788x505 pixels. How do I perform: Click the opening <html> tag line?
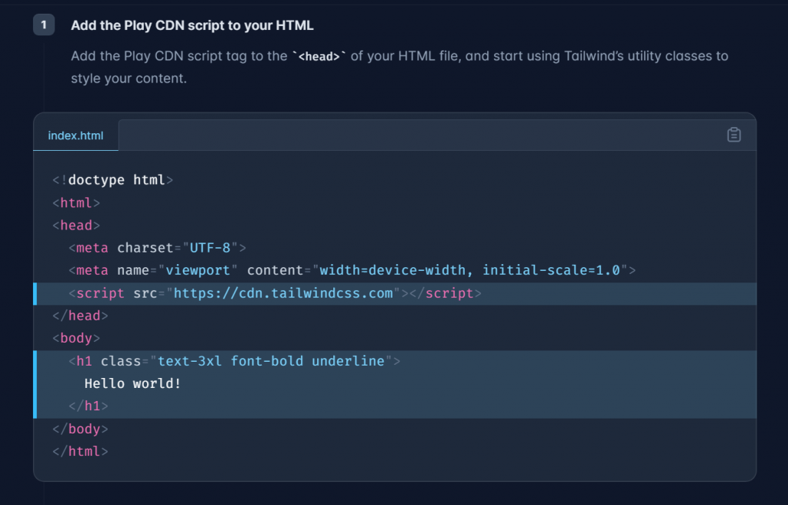click(76, 203)
